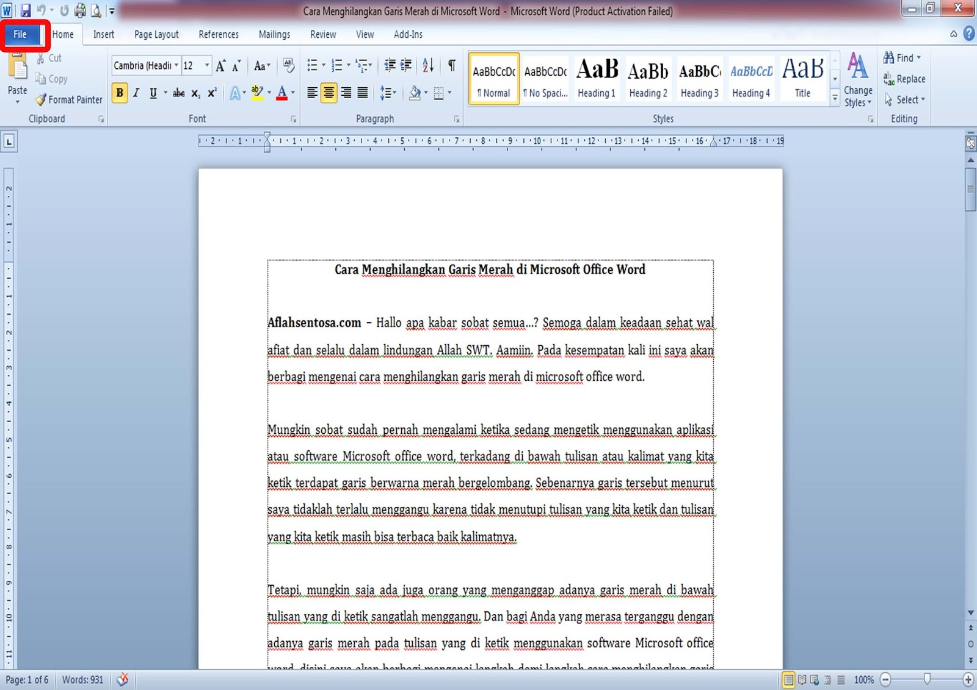The image size is (977, 690).
Task: Show paragraph marks with the Pilcrow button
Action: tap(452, 65)
